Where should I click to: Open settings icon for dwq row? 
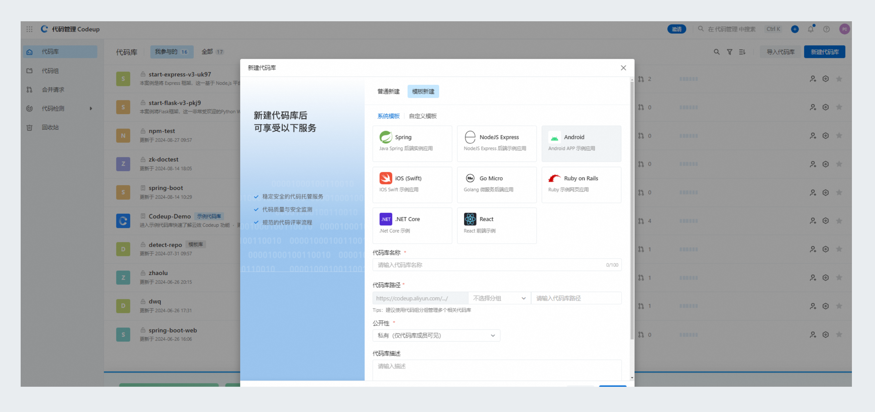tap(826, 306)
